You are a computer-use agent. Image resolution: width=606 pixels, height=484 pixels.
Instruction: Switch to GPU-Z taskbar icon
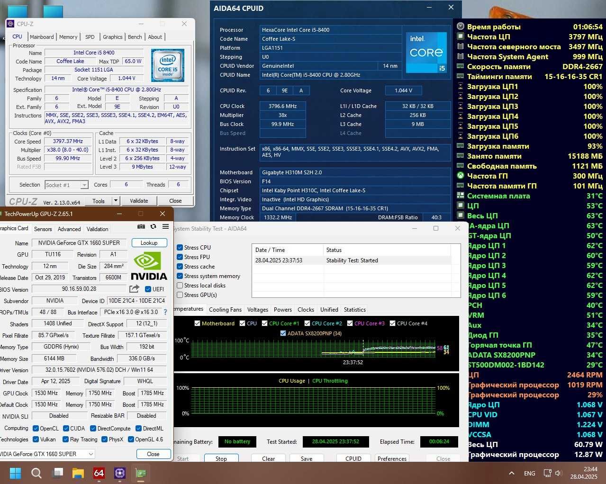tap(141, 473)
